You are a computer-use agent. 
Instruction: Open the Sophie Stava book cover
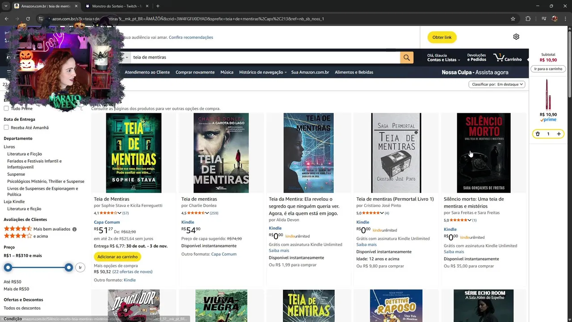134,153
